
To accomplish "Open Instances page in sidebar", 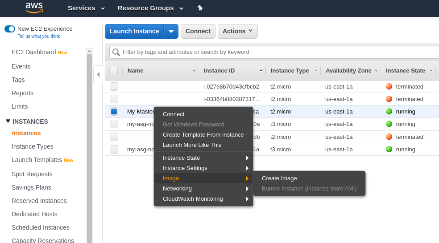I will [26, 133].
